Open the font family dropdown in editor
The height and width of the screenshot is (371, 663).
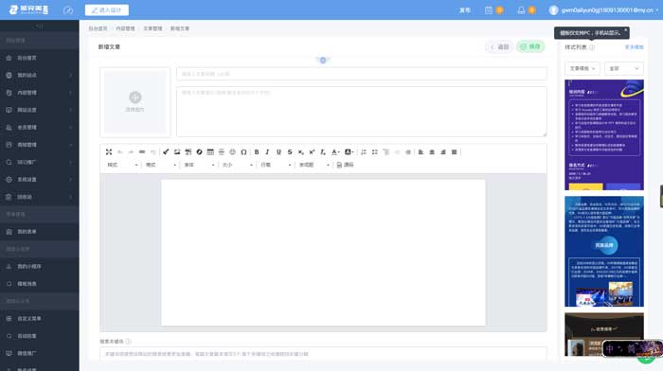click(200, 165)
